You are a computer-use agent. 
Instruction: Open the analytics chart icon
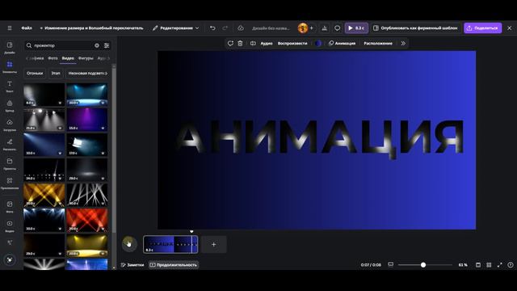point(325,28)
